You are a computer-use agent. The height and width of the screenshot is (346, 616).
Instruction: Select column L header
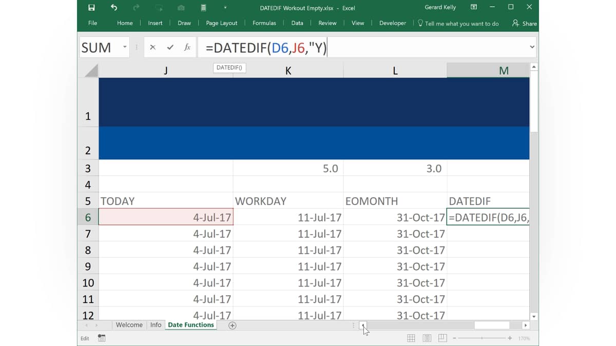395,71
